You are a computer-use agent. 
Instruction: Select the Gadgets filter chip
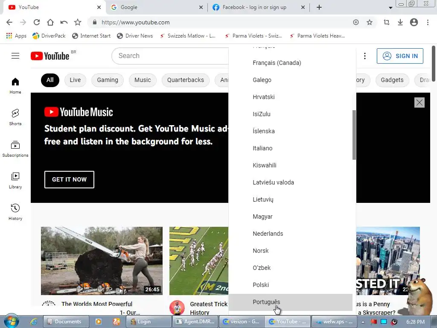tap(392, 80)
